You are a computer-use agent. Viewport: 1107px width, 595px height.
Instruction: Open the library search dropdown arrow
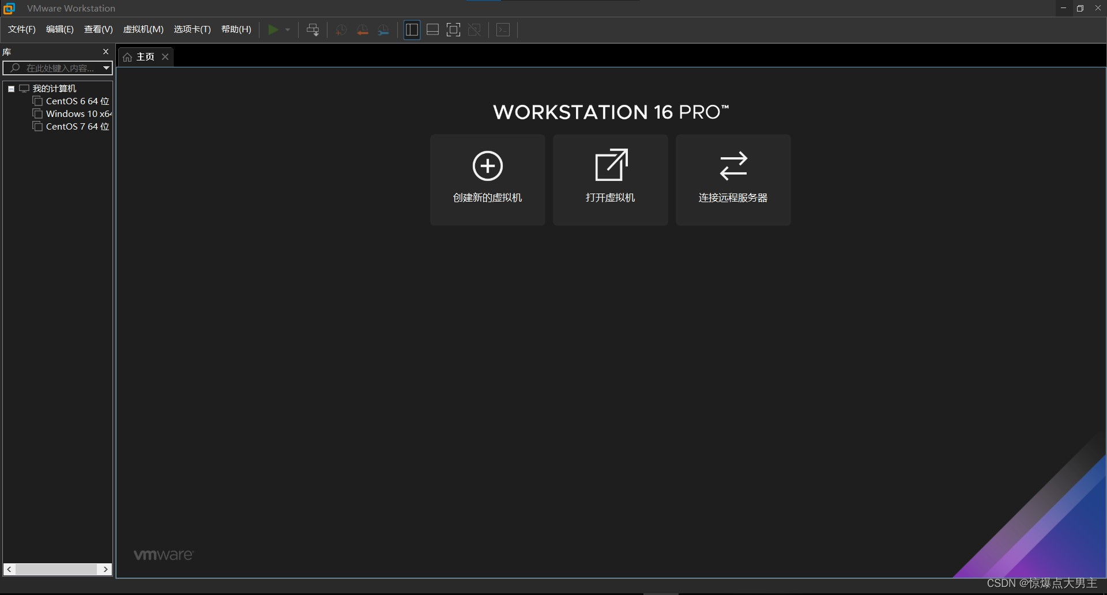[x=106, y=68]
